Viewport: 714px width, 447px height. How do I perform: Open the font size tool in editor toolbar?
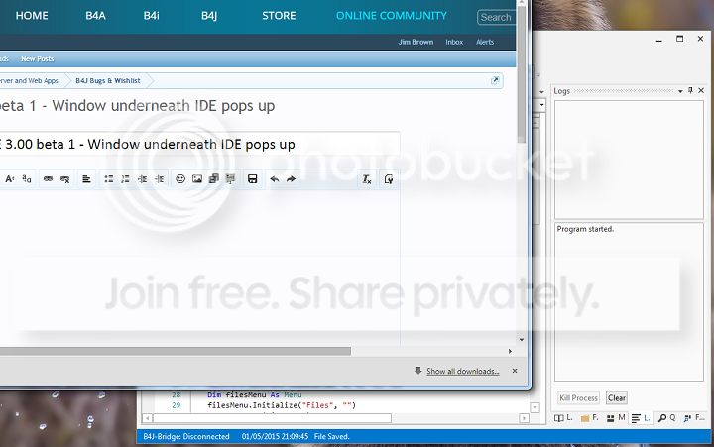10,179
